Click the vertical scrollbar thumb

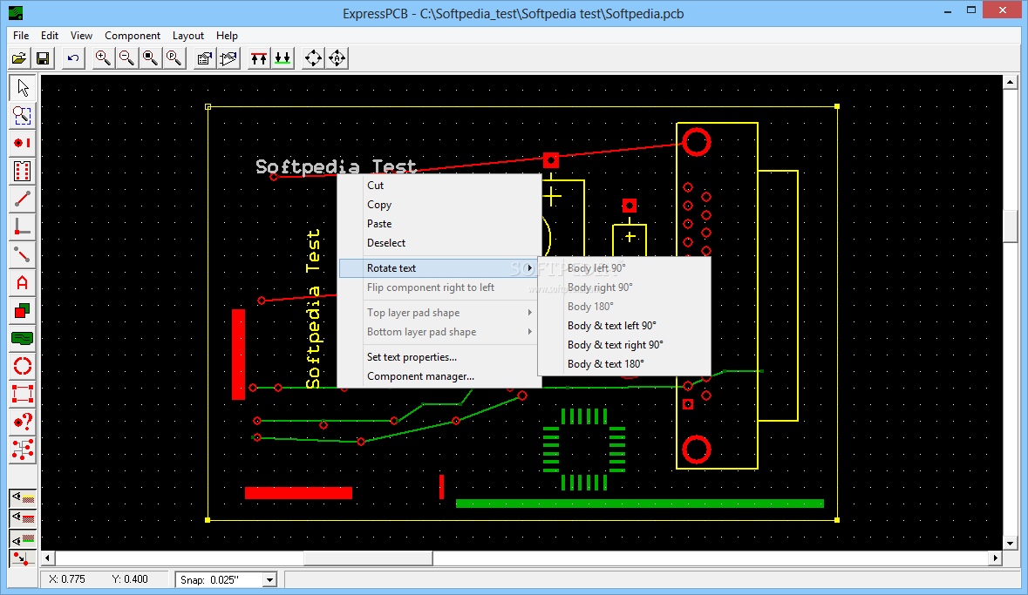click(1011, 227)
